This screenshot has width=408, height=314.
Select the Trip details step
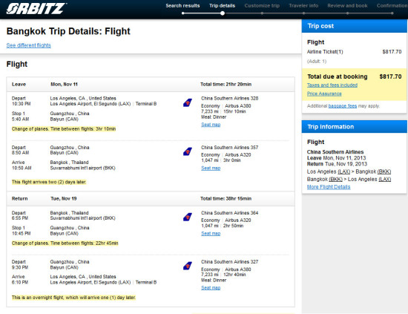pos(223,6)
